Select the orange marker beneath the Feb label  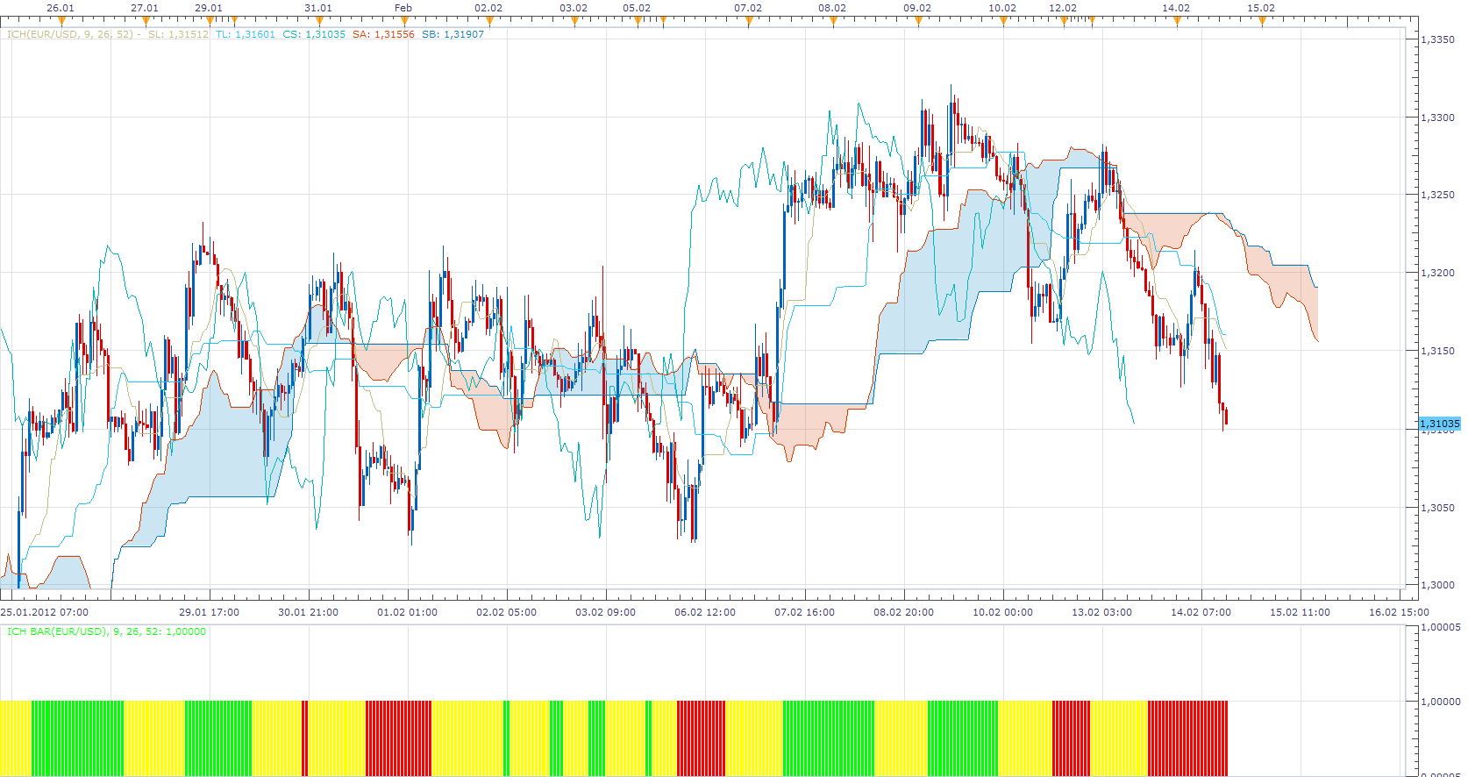click(403, 20)
